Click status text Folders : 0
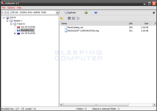Screen dimensions: 157x111 click(x=82, y=109)
